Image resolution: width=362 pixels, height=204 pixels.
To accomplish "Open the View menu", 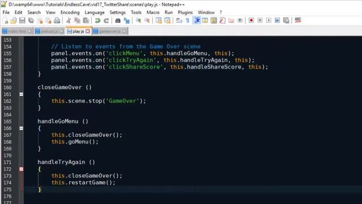I will (x=50, y=12).
